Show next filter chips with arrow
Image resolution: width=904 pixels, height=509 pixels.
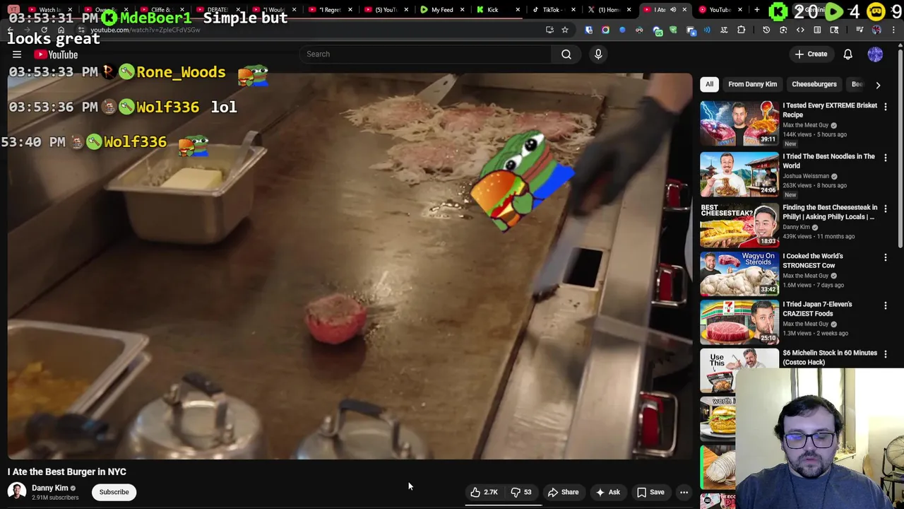(x=878, y=85)
